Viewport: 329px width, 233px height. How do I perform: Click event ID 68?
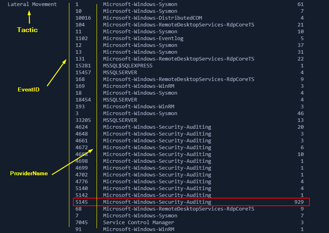(x=79, y=209)
